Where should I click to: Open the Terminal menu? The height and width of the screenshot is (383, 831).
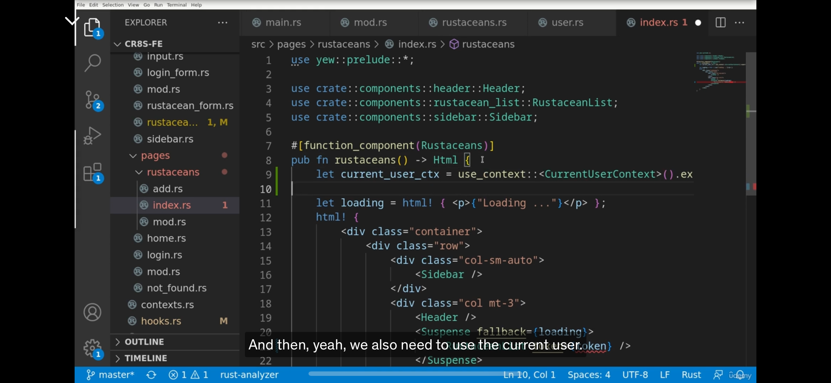point(177,5)
